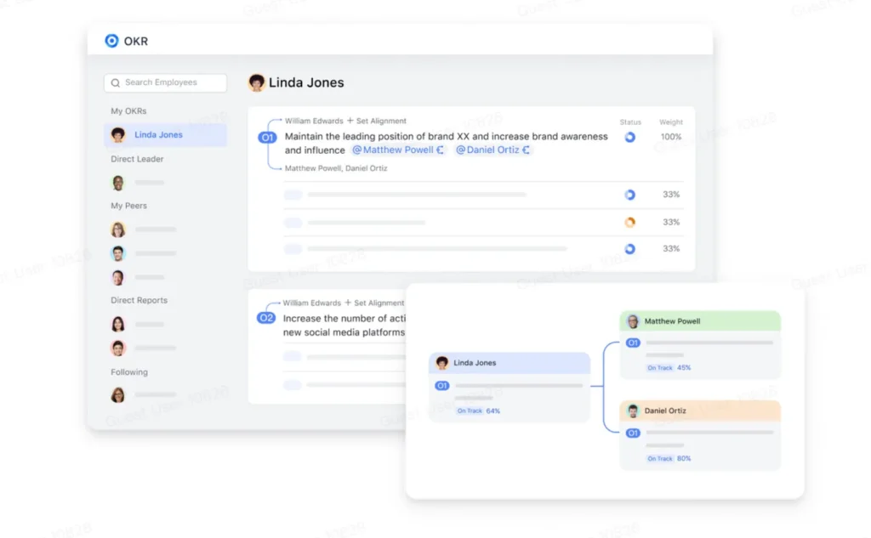871x538 pixels.
Task: Open the avatar under Following
Action: (117, 394)
